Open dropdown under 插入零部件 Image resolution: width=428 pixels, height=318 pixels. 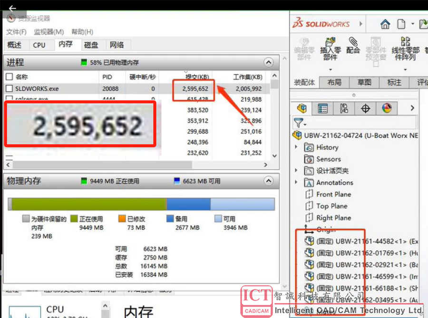331,70
